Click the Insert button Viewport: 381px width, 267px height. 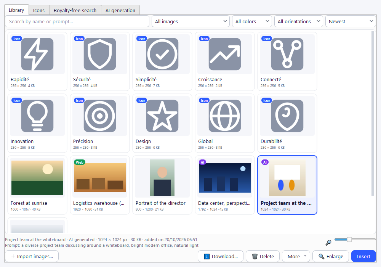coord(363,256)
